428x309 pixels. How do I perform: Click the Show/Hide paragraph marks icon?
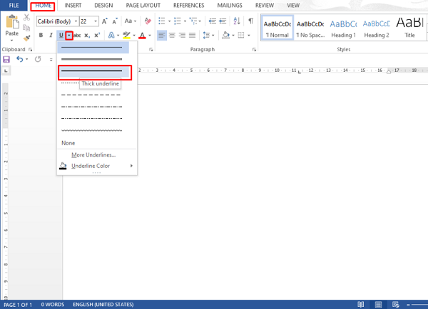click(250, 21)
